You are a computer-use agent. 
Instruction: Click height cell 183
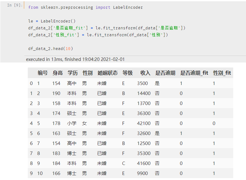coord(56,153)
